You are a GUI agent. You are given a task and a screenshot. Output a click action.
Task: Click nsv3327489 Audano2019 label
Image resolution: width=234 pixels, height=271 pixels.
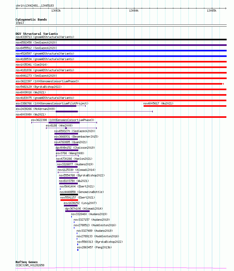click(x=95, y=231)
